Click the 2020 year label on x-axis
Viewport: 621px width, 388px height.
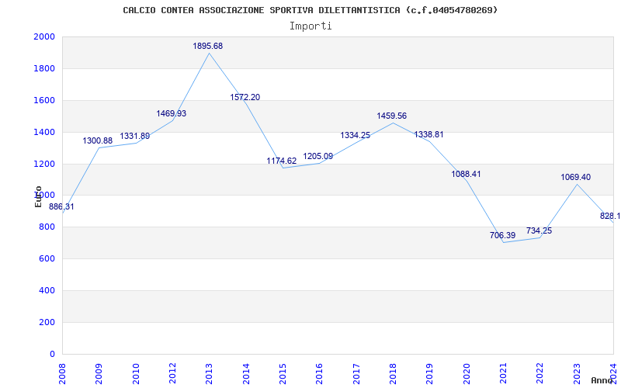coord(467,374)
